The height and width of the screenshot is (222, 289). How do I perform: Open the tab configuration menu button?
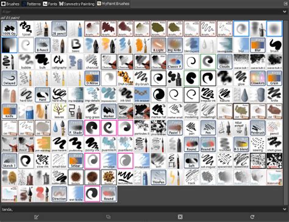click(x=285, y=4)
